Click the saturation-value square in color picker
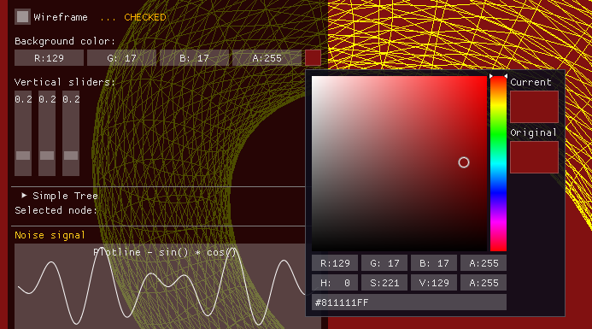This screenshot has height=329, width=592. 399,163
